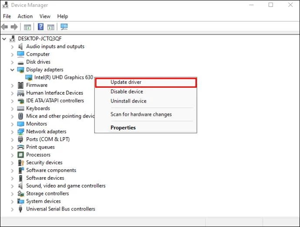Select the Print queues label
Screen dimensions: 300x227
click(x=40, y=147)
